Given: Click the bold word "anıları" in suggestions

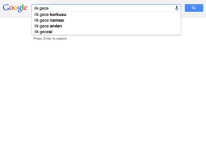Looking at the screenshot, I should 56,26.
